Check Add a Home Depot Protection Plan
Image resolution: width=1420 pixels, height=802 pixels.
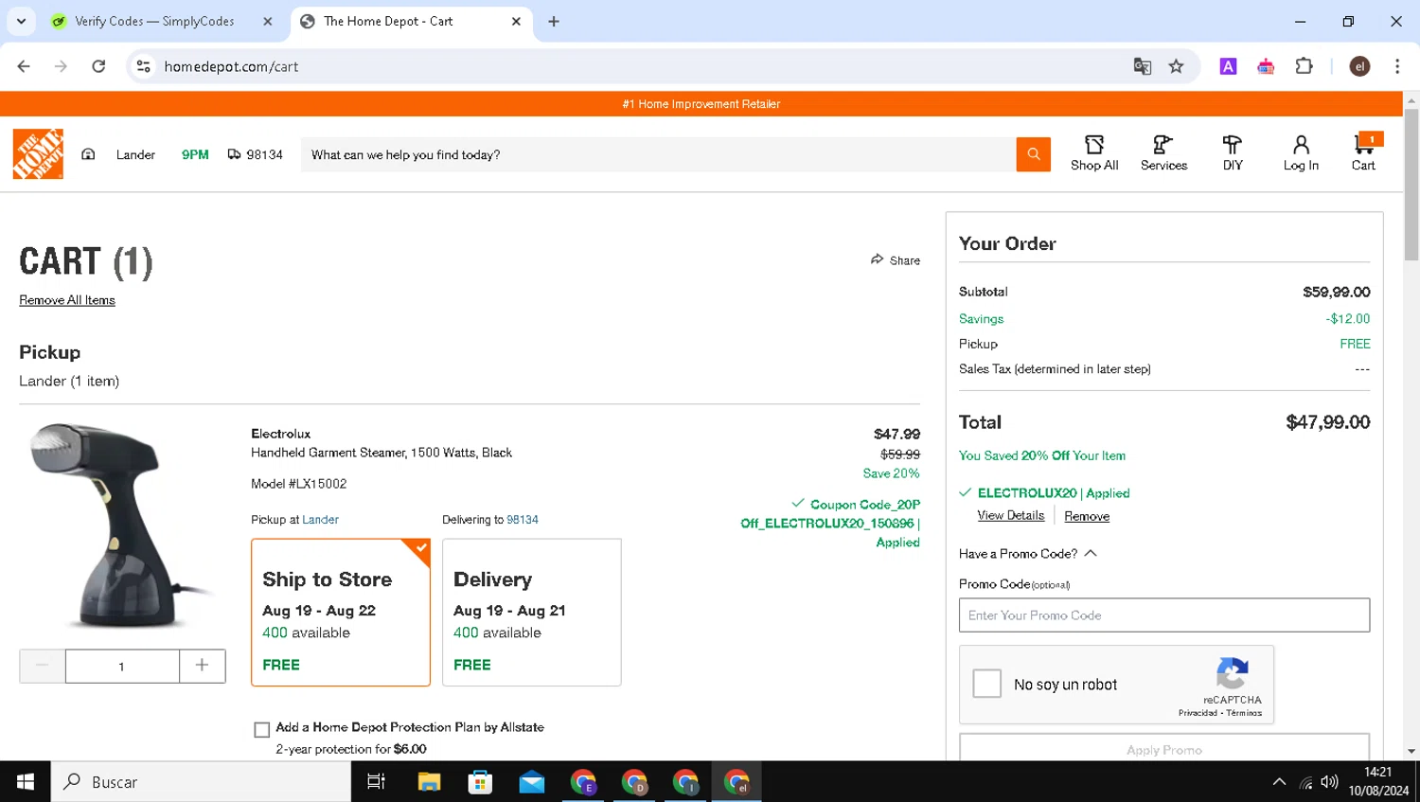(x=262, y=729)
